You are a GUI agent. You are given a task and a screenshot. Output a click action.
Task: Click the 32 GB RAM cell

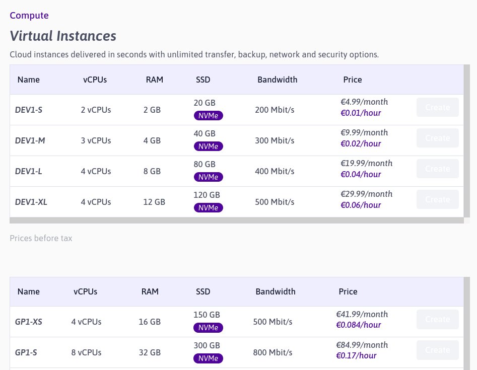click(x=150, y=352)
